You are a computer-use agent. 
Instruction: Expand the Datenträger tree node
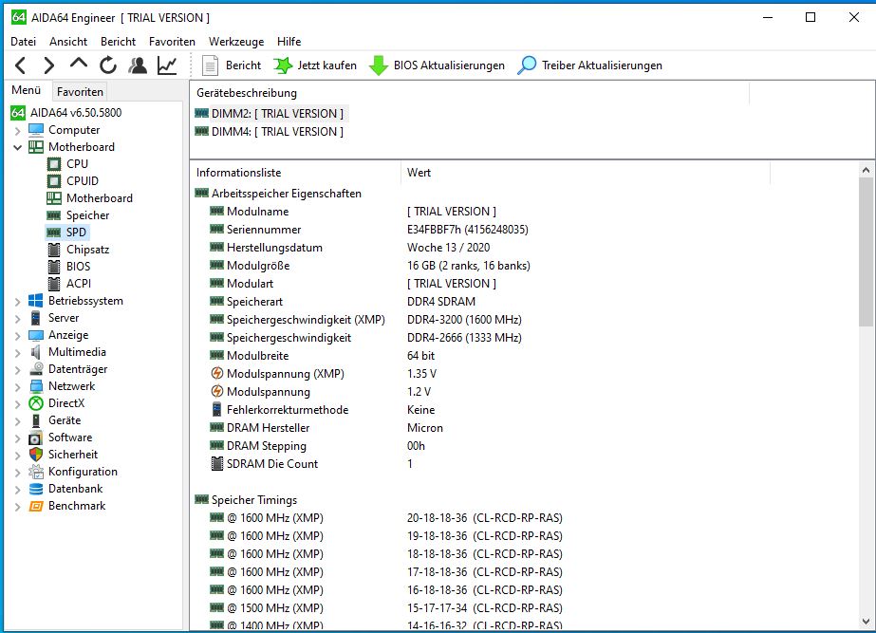tap(17, 370)
